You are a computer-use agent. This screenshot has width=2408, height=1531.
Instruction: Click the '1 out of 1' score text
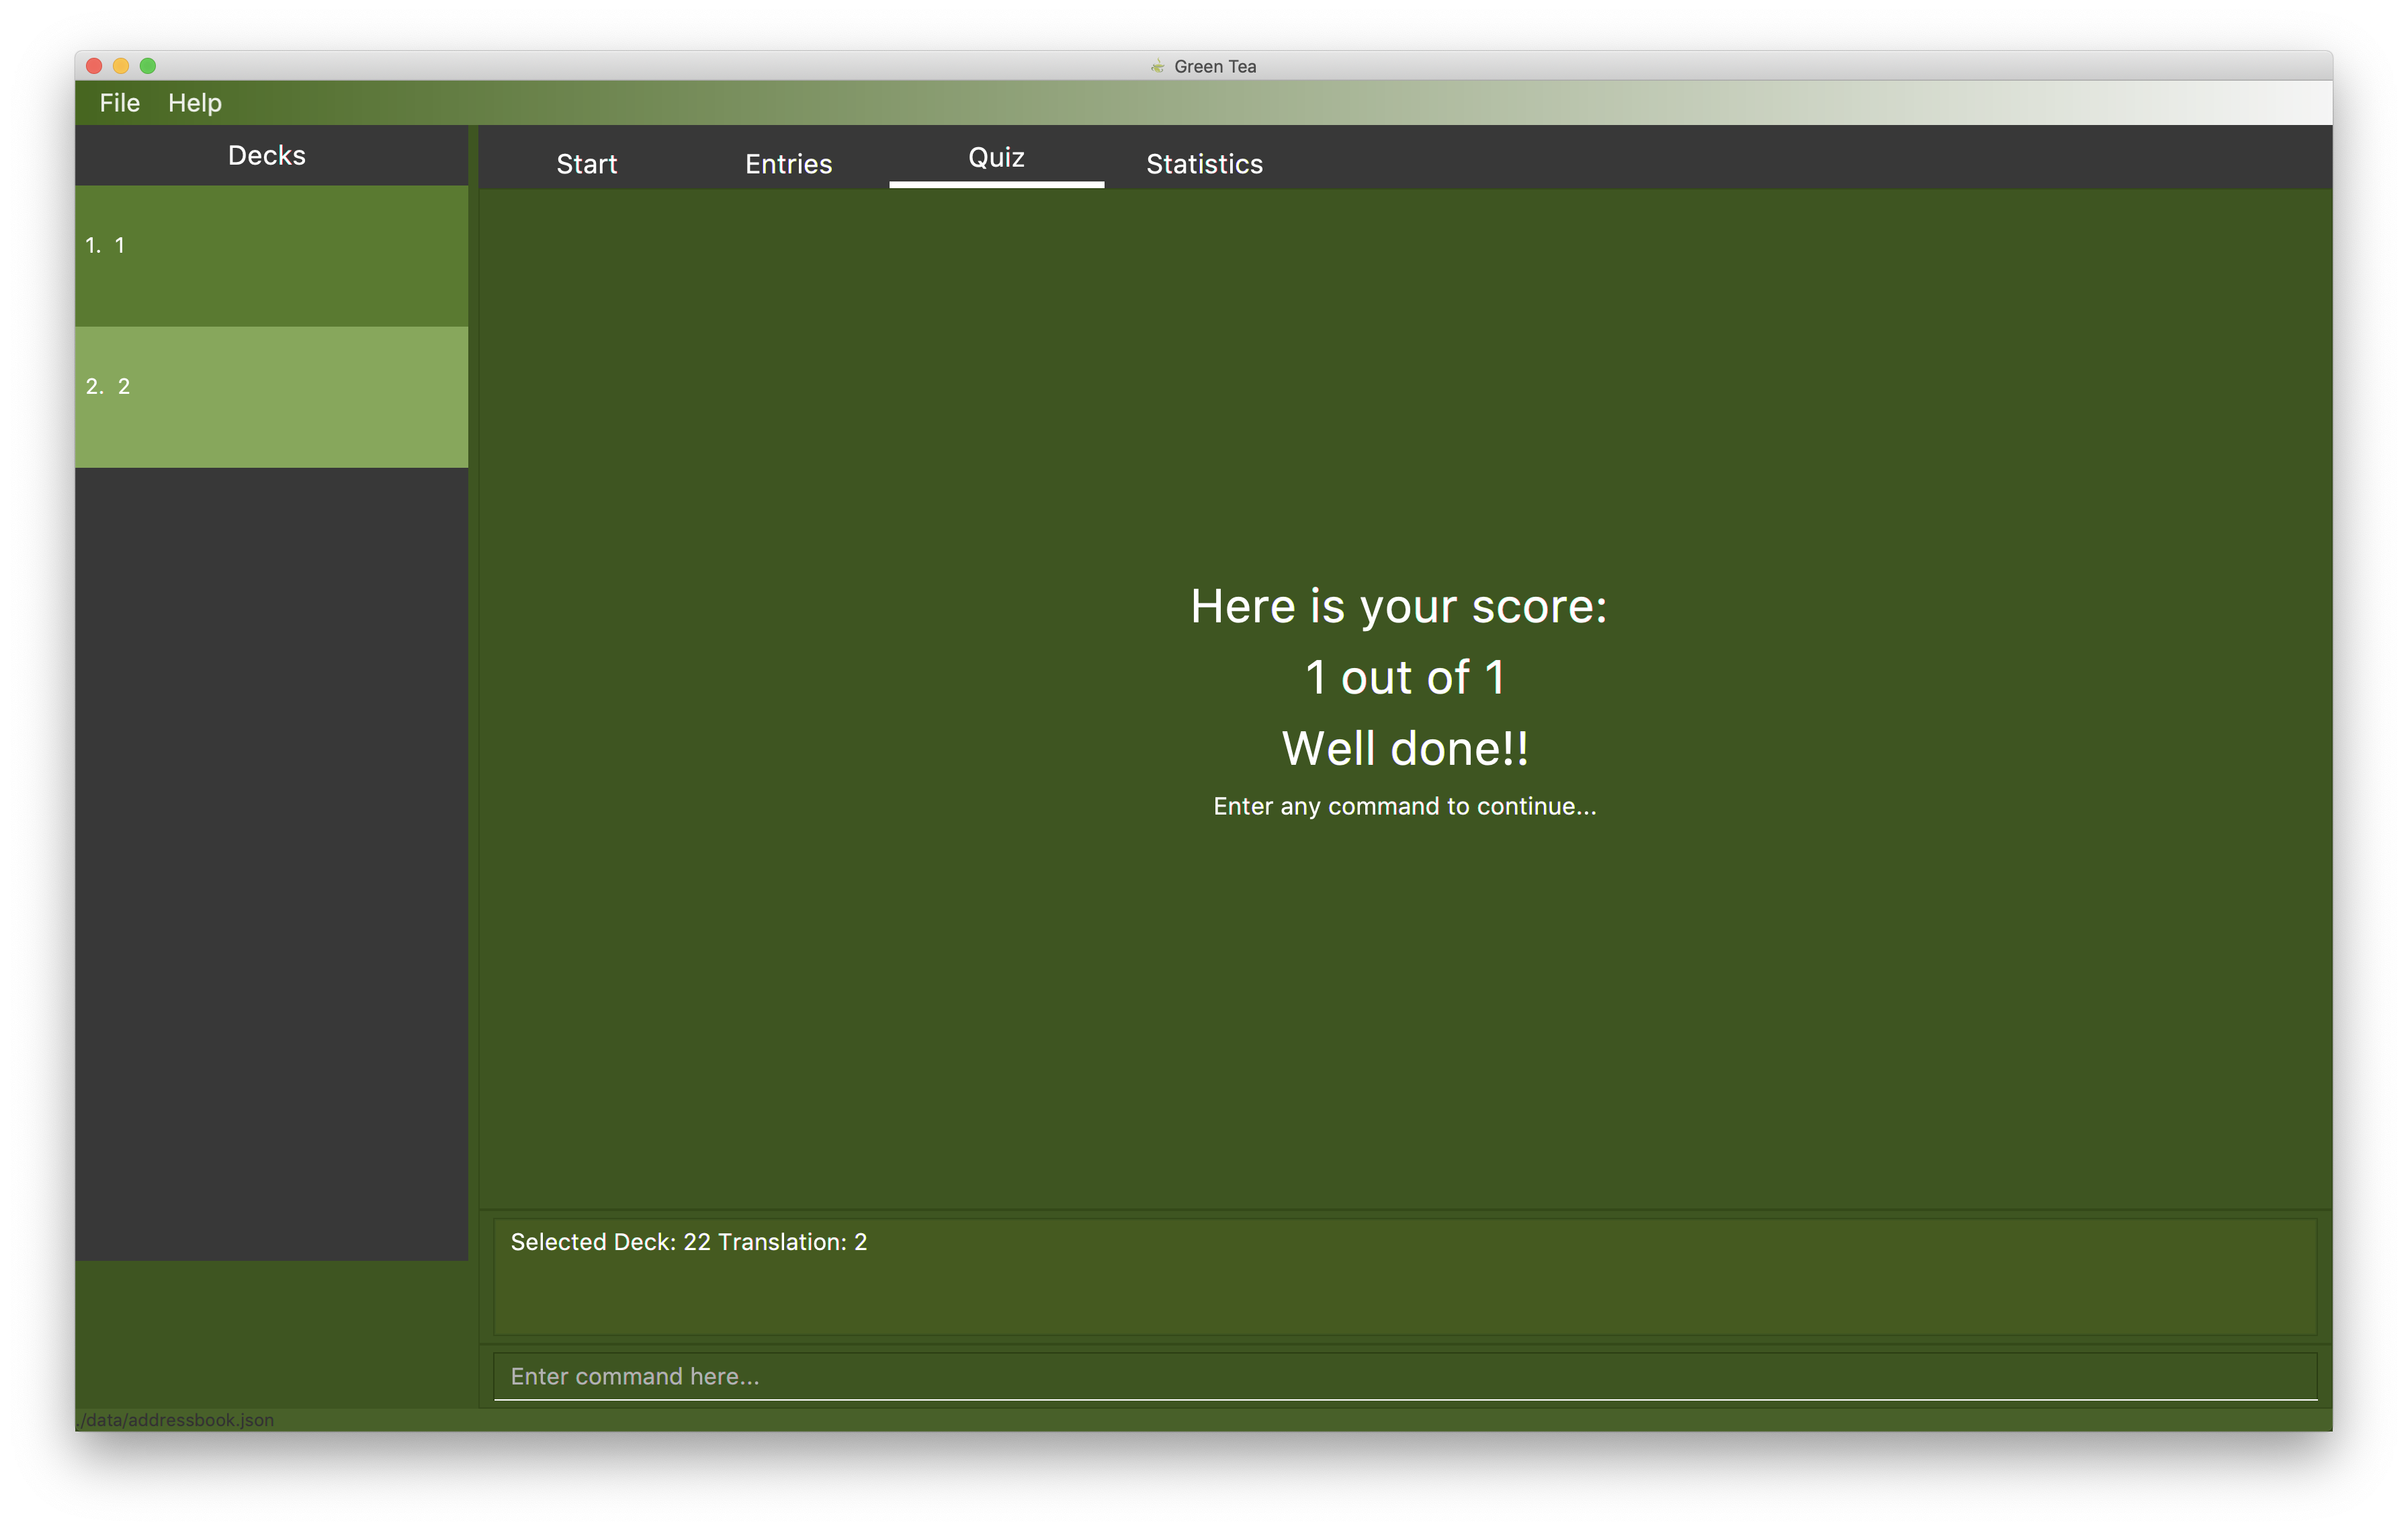(x=1404, y=678)
